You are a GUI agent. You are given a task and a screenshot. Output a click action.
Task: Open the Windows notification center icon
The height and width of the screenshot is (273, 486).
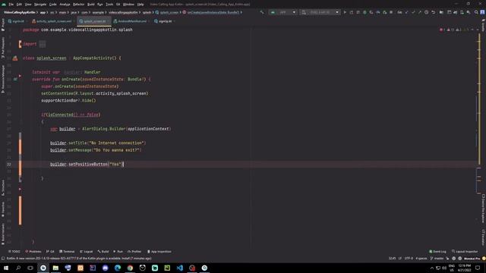coord(478,268)
